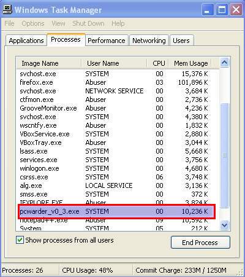Click the scrollbar up arrow
This screenshot has height=277, width=245.
tap(225, 62)
